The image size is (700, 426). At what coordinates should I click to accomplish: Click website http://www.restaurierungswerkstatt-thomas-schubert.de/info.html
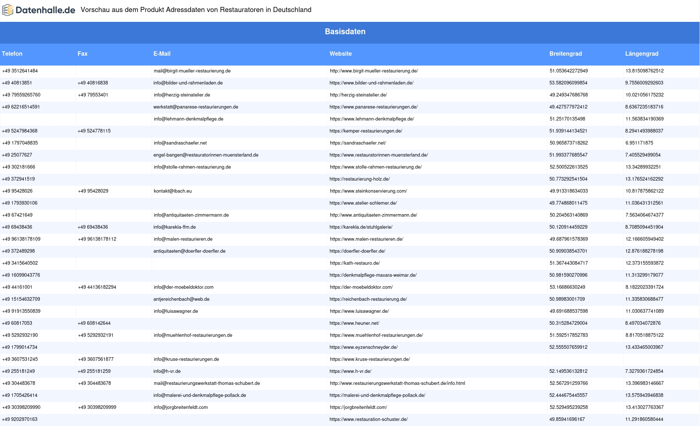[397, 383]
